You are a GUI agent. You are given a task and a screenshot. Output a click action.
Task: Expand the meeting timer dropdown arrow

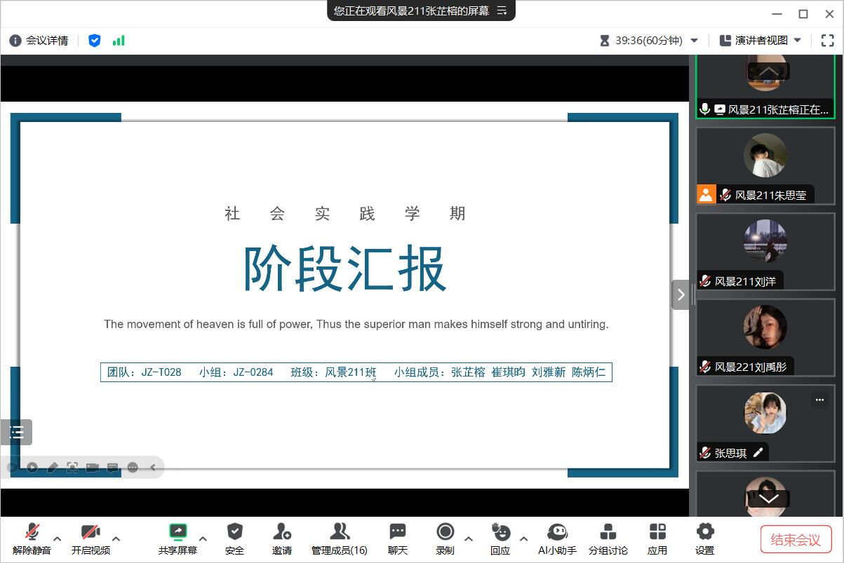tap(695, 41)
